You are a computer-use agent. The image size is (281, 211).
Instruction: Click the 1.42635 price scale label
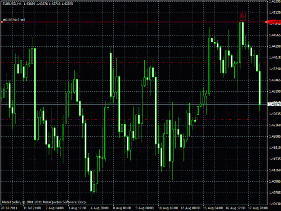click(x=275, y=114)
